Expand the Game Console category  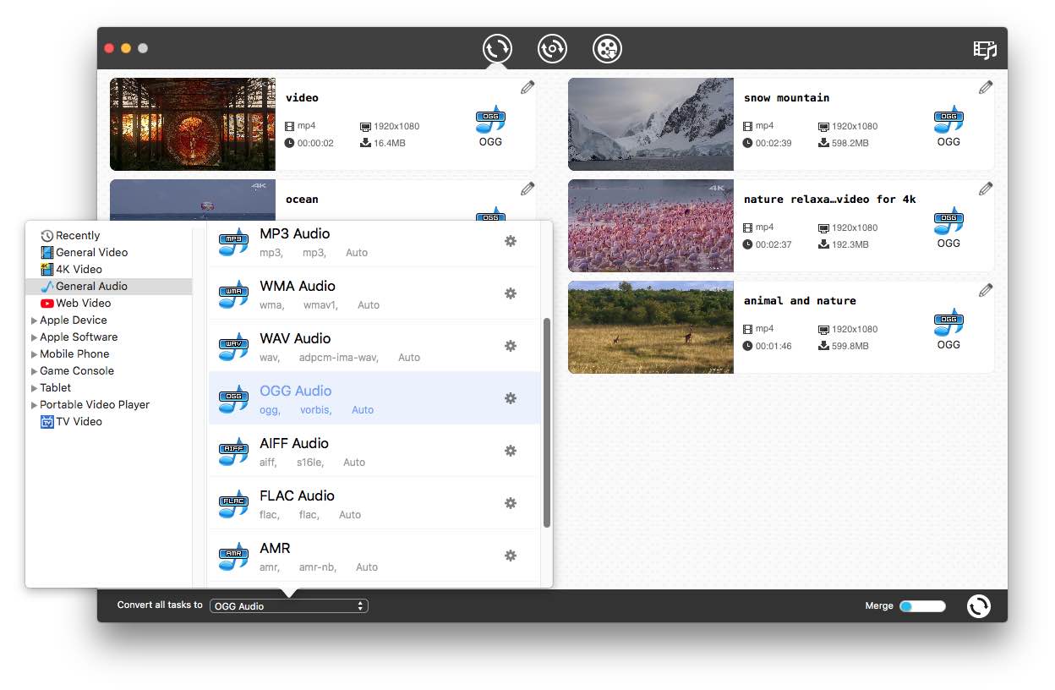pos(35,371)
